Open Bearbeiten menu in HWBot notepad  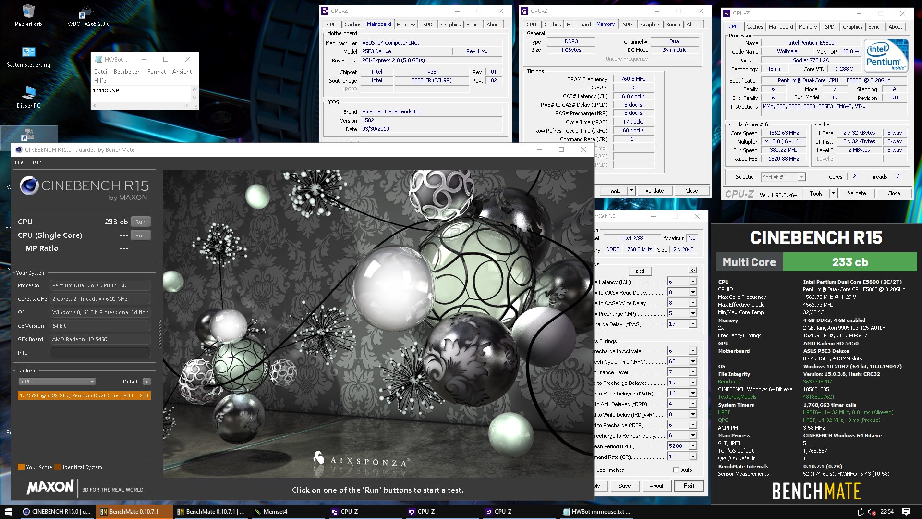127,72
